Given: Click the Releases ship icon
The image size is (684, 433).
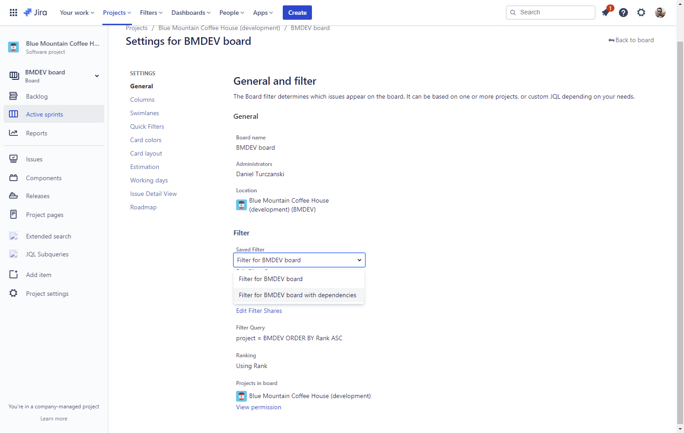Looking at the screenshot, I should click(13, 196).
